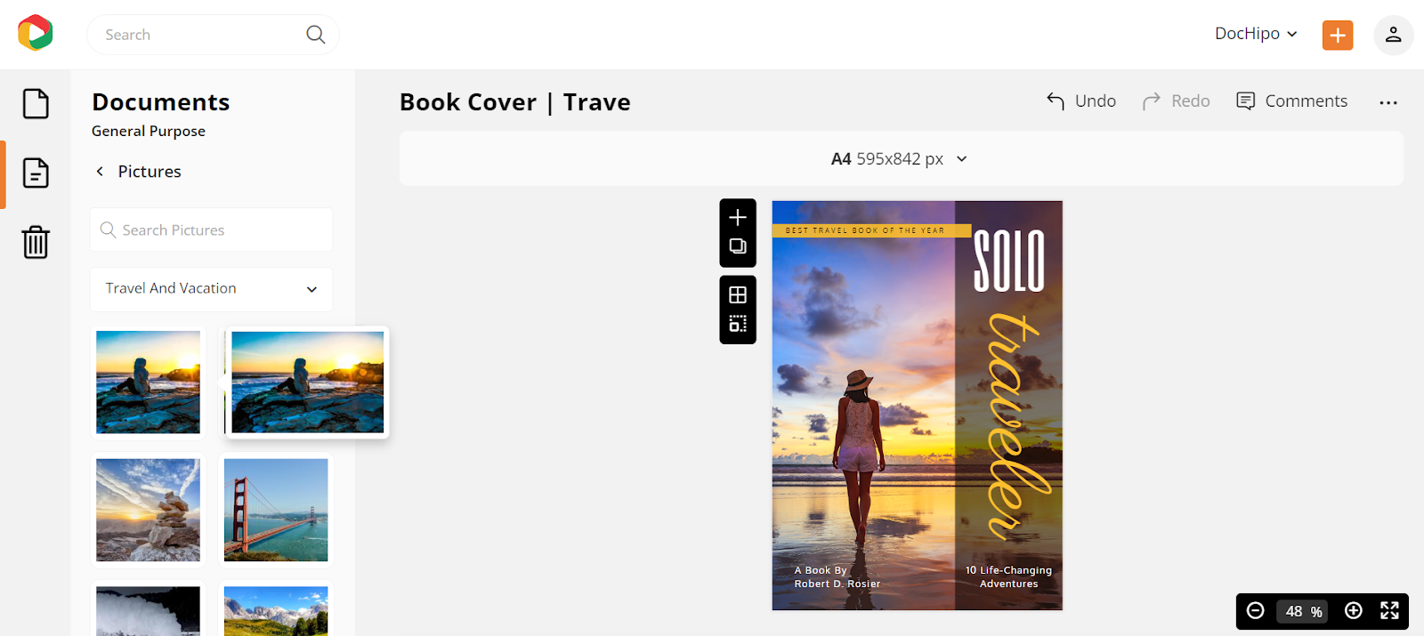Click the DocHipo logo icon
1424x636 pixels.
(x=36, y=34)
